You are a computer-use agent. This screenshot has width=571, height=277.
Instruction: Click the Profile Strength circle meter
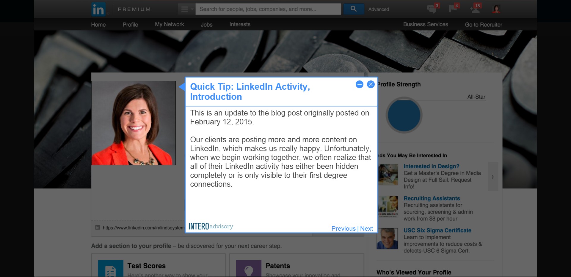[404, 115]
